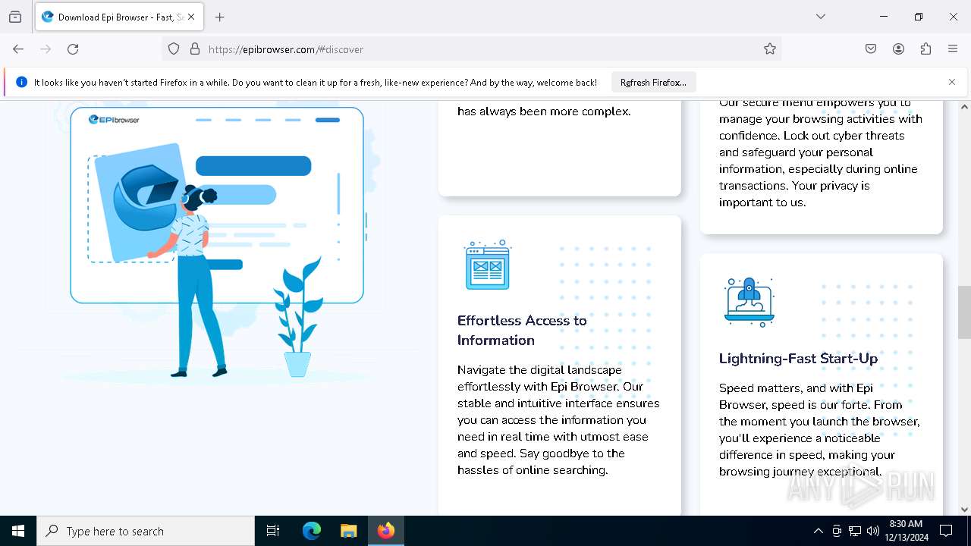Select the Download Epi Browser tab
971x546 pixels.
coord(118,17)
